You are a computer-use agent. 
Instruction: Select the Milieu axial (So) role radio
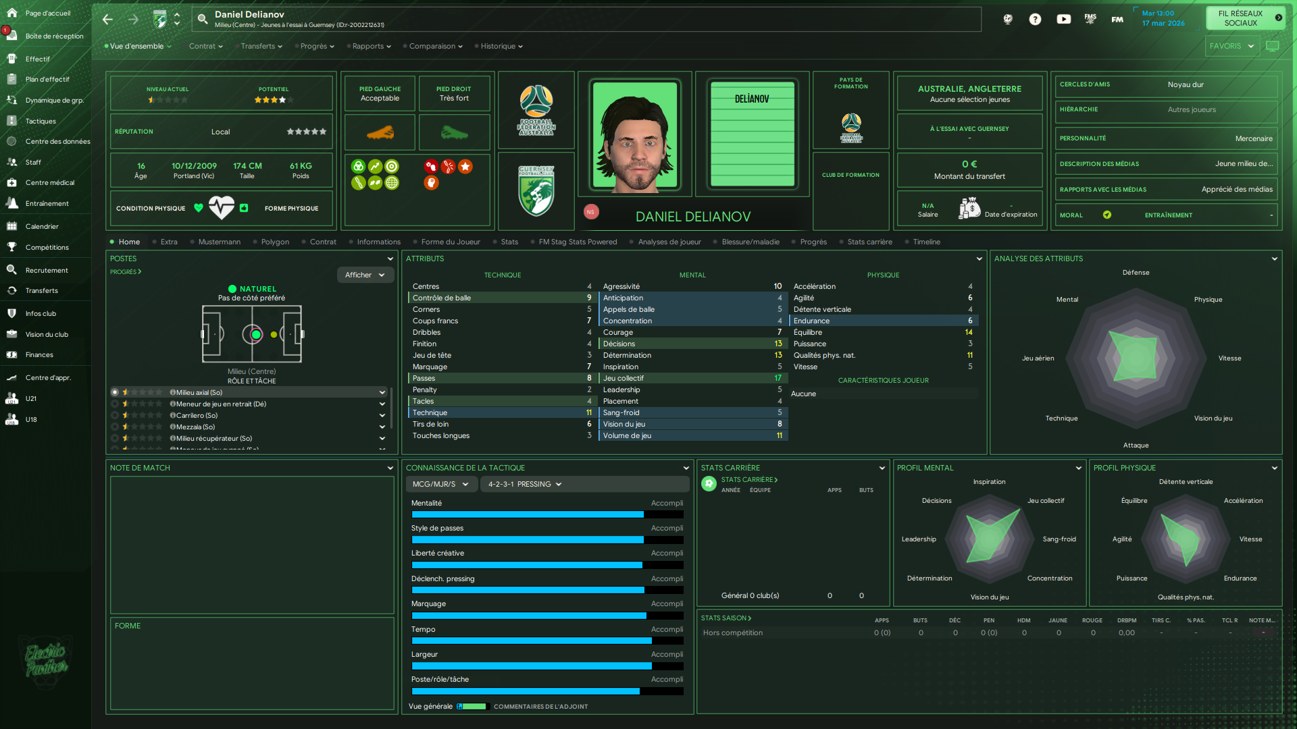tap(115, 392)
